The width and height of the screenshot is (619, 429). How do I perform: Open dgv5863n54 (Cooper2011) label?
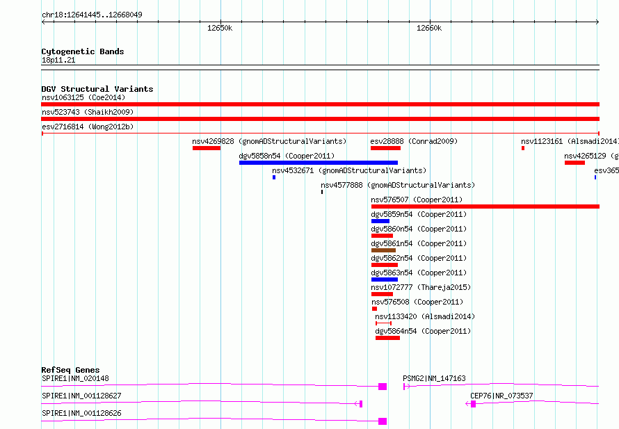[419, 273]
